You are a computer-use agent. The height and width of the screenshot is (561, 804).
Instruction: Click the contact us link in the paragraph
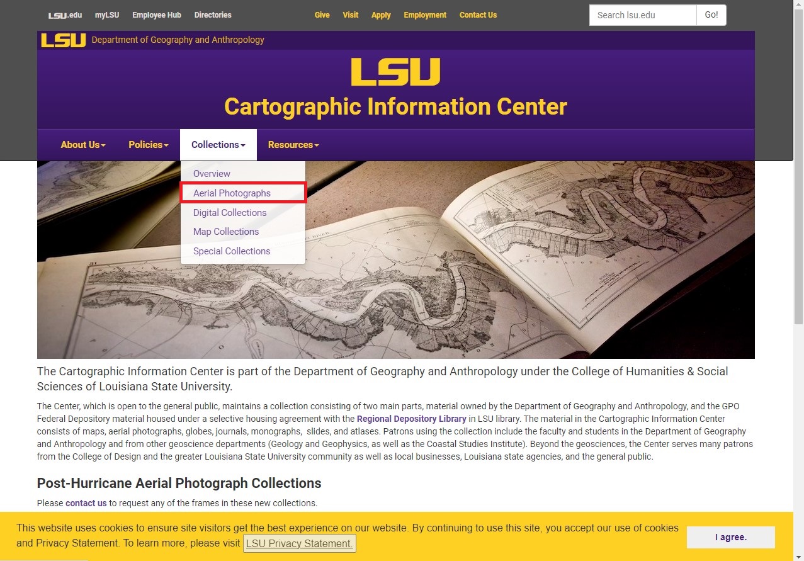[x=86, y=503]
